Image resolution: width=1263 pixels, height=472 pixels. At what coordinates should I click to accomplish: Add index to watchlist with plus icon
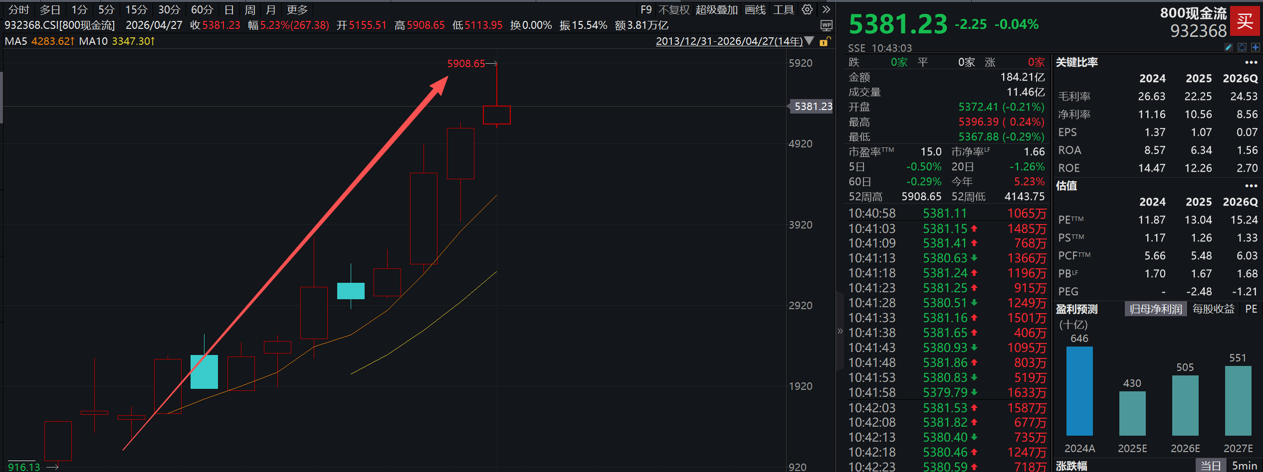coord(1256,47)
